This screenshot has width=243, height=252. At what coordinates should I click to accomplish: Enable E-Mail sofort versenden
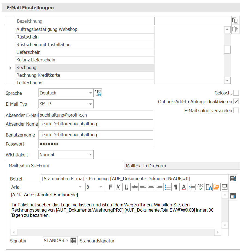click(x=236, y=111)
